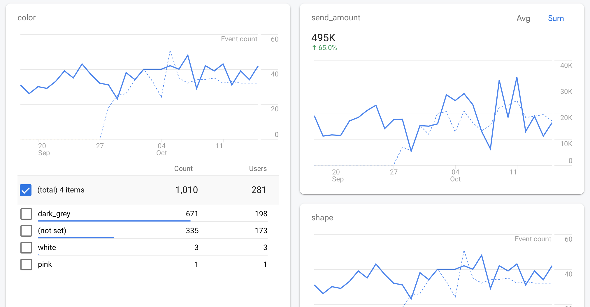Click the 335 count for (not set)
Viewport: 590px width, 307px height.
coord(192,231)
